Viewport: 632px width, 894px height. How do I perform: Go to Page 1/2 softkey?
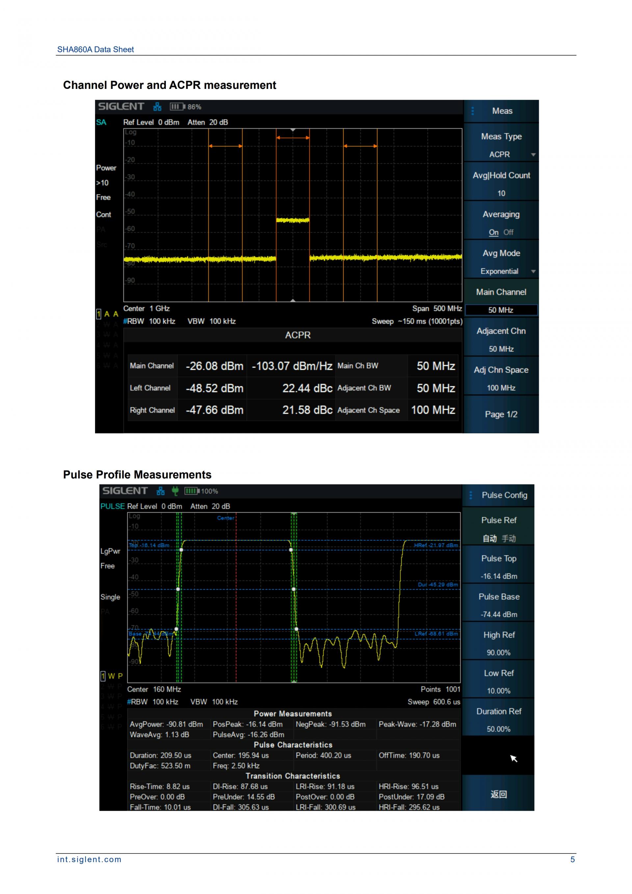(501, 414)
